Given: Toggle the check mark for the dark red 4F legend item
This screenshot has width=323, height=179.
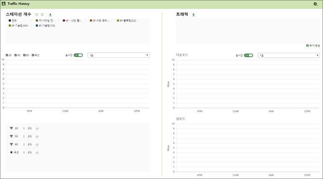Looking at the screenshot, I should point(85,20).
